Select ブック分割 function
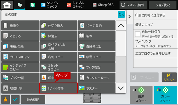Screen dimensions: 178x105 tap(20, 78)
